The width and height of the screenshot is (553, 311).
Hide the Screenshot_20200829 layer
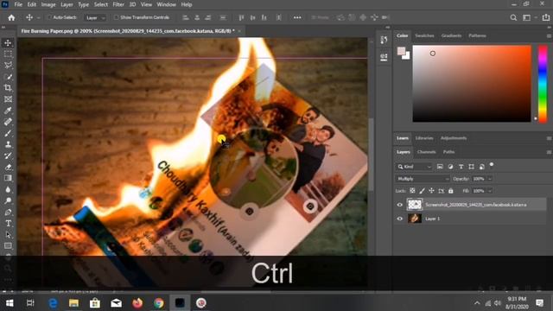[399, 205]
